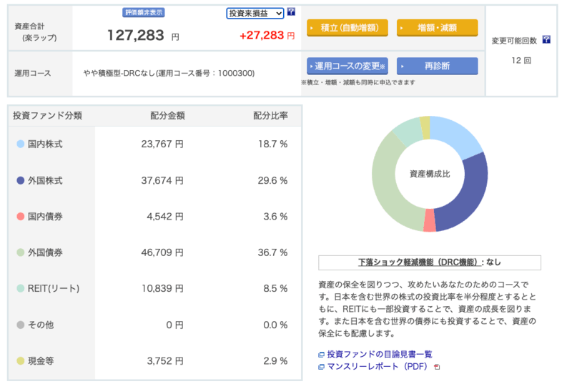The width and height of the screenshot is (572, 384).
Task: Click 資産構成比 label in chart center
Action: 430,174
